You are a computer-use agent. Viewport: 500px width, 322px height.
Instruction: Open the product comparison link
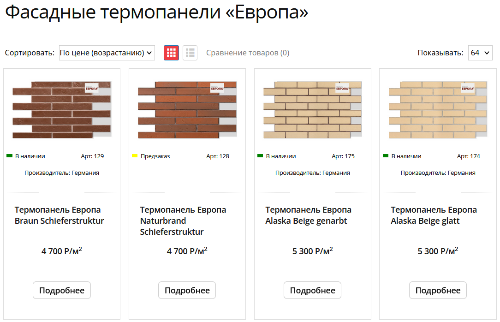[x=248, y=53]
